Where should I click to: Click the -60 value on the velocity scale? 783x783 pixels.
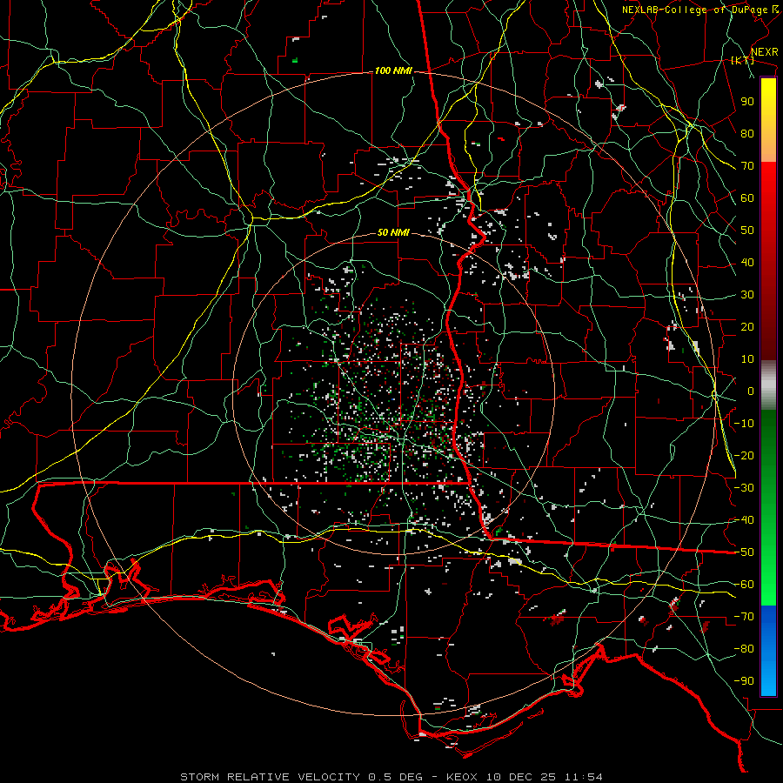point(744,585)
